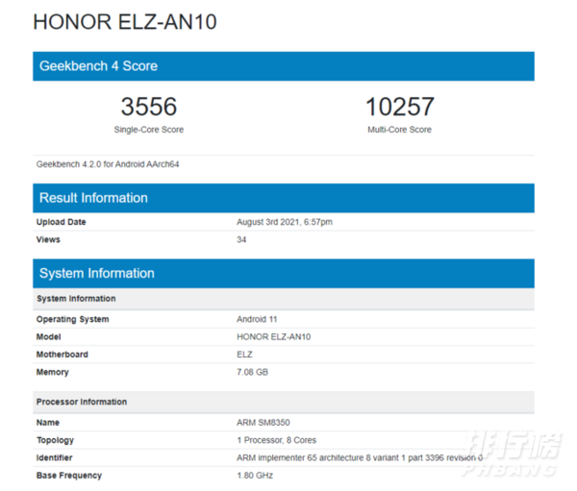Click the Model label
The width and height of the screenshot is (577, 491).
49,336
